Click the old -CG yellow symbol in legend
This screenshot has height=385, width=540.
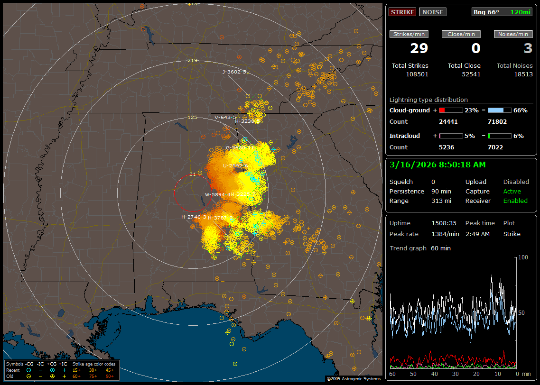[x=29, y=376]
